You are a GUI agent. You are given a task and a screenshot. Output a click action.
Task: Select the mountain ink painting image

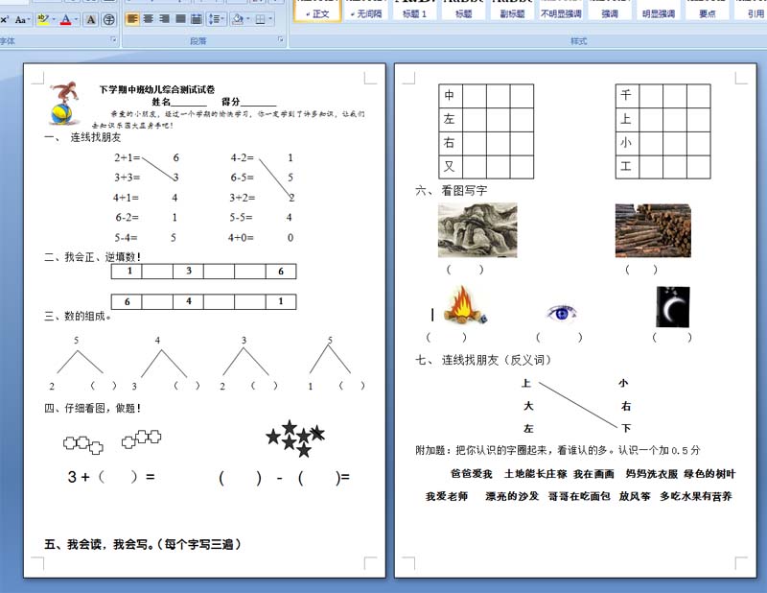coord(477,230)
